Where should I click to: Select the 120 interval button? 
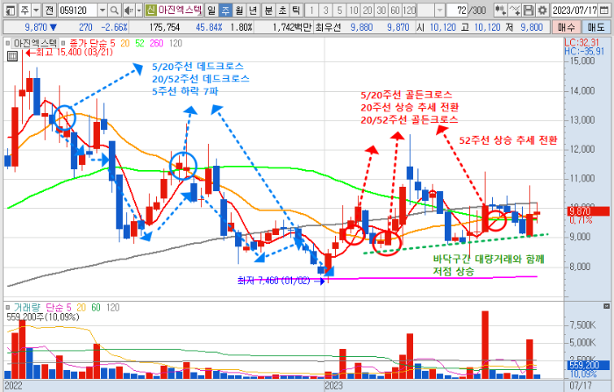tap(410, 11)
